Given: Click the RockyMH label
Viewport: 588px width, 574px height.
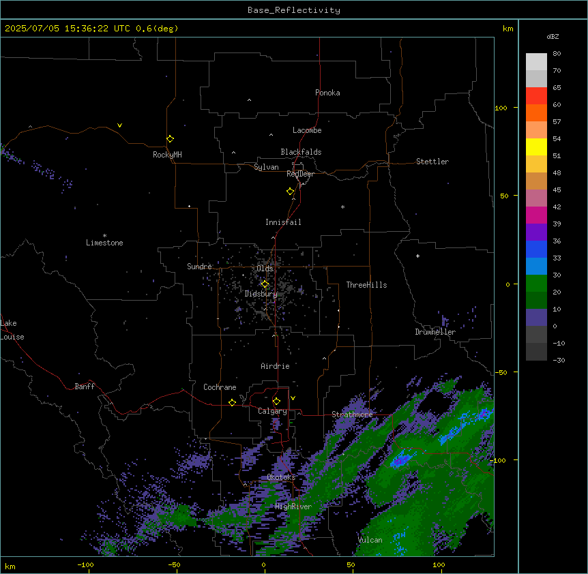Looking at the screenshot, I should pos(167,155).
